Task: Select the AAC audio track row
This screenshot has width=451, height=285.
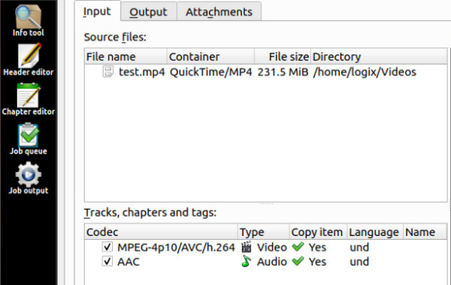Action: pyautogui.click(x=265, y=262)
